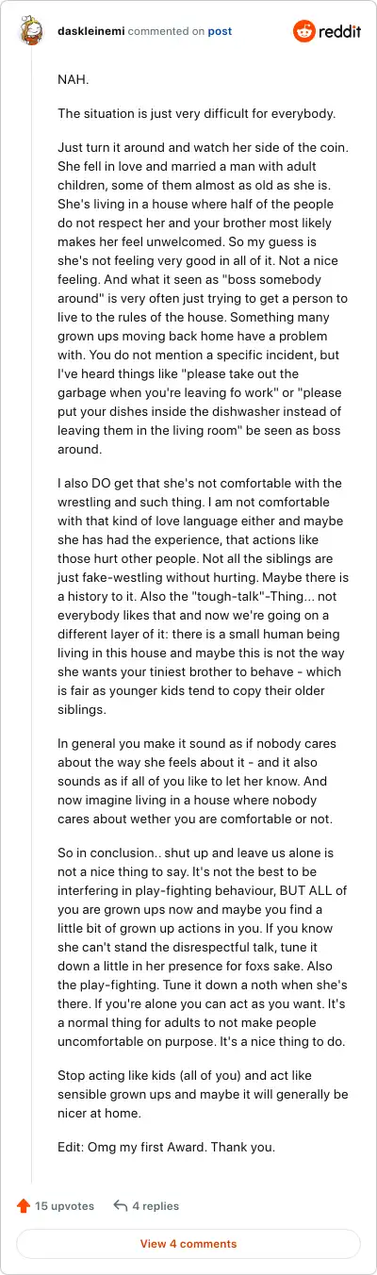Click the "15 upvotes" label
Image resolution: width=377 pixels, height=1275 pixels.
[65, 1205]
